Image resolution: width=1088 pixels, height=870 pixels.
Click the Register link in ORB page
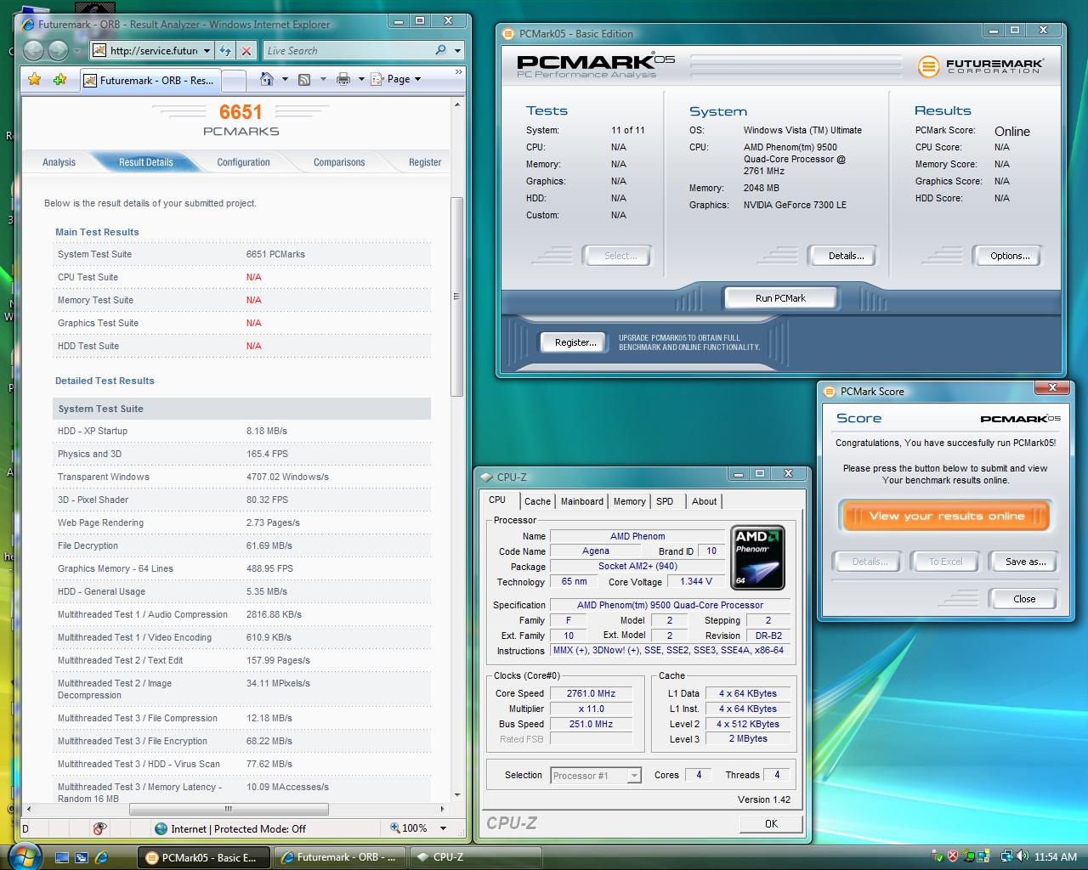pos(424,162)
